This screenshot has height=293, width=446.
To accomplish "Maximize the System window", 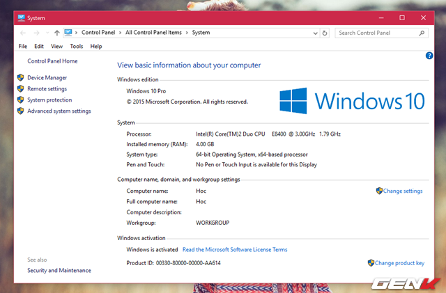I will (402, 18).
